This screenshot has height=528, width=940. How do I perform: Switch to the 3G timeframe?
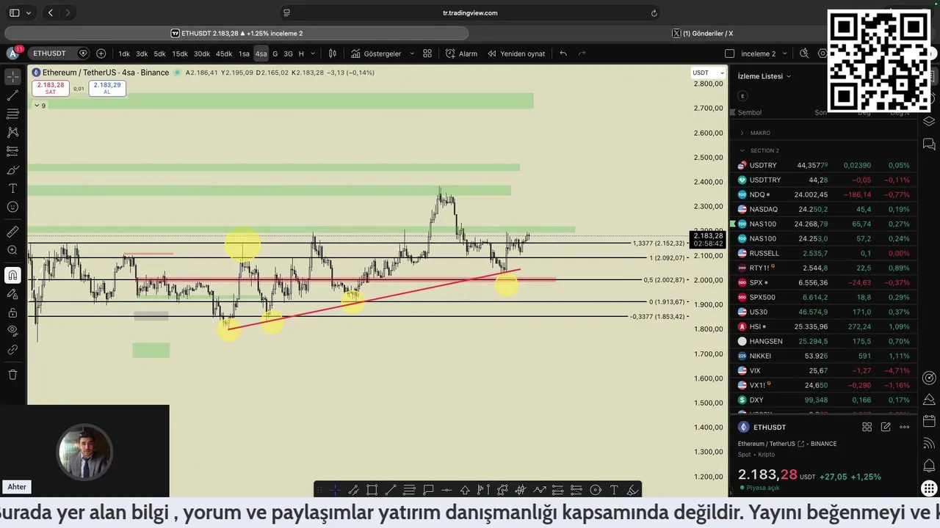(x=288, y=54)
